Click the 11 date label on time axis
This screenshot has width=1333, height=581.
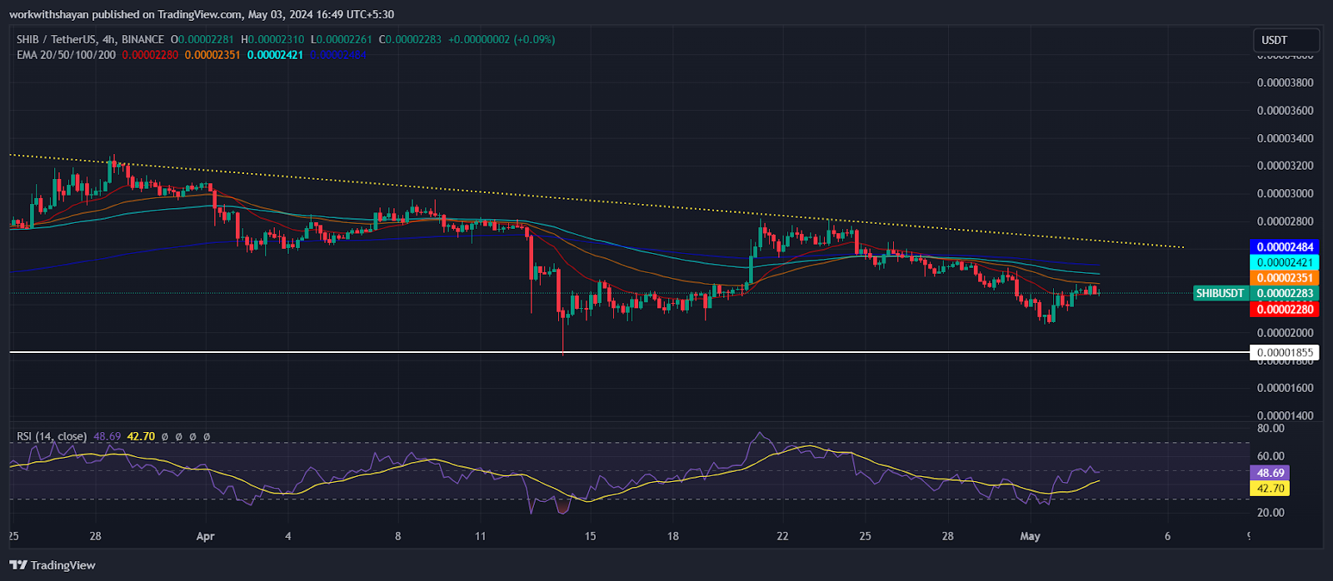480,536
